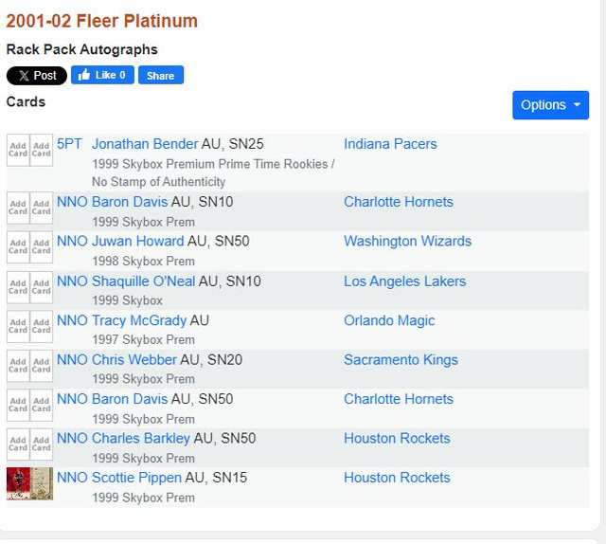Click the Facebook Like button
Screen dimensions: 606x544
tap(102, 75)
